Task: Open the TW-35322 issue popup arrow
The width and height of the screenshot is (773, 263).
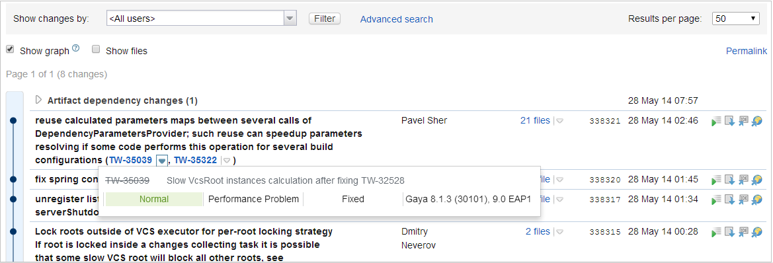Action: pos(227,161)
